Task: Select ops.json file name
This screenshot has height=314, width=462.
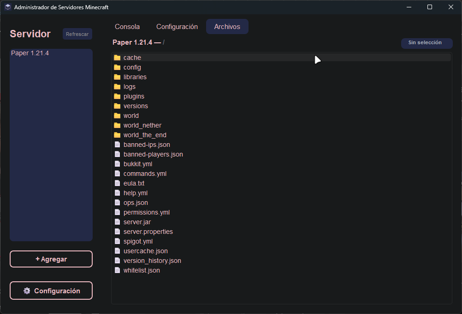Action: 136,203
